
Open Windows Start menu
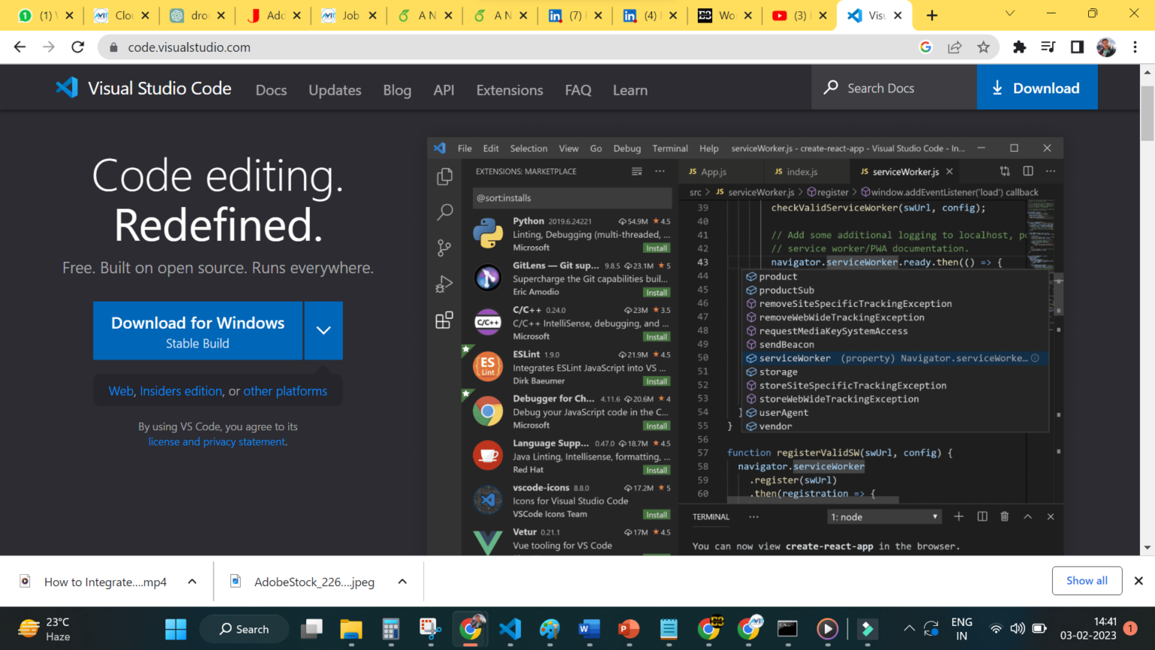(175, 629)
